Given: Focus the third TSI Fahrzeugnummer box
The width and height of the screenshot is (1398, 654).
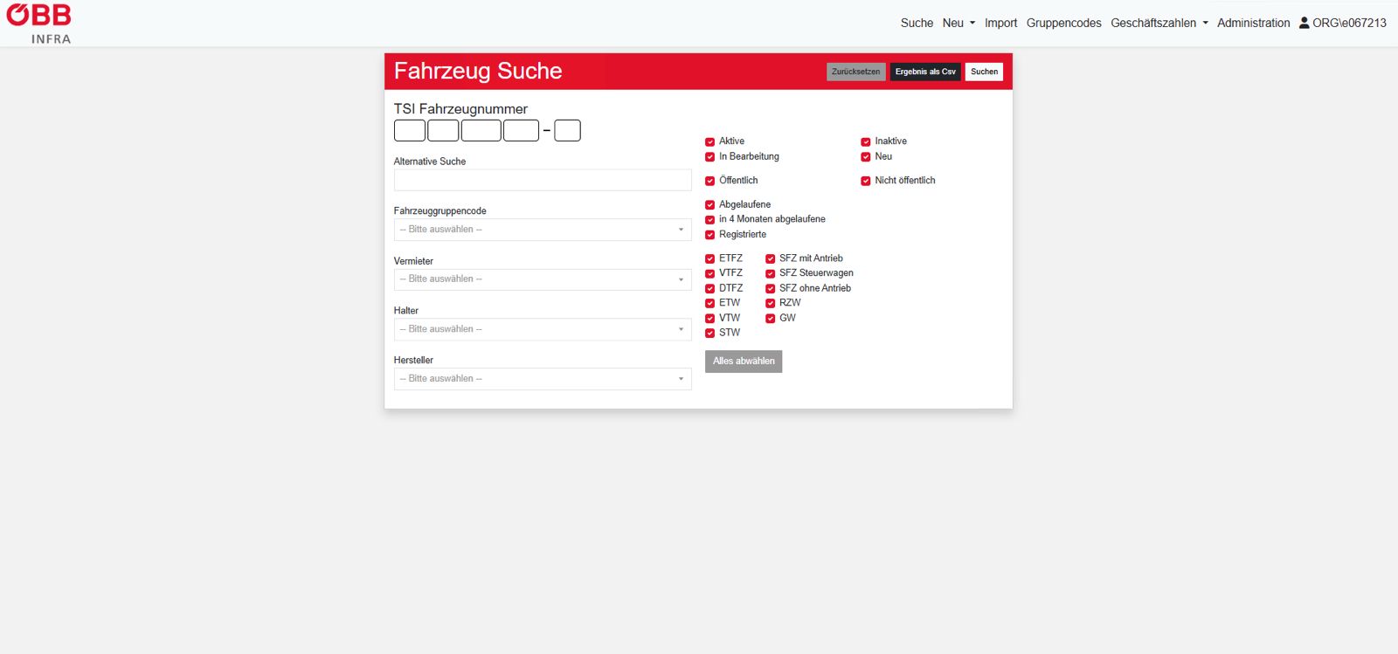Looking at the screenshot, I should [x=481, y=130].
